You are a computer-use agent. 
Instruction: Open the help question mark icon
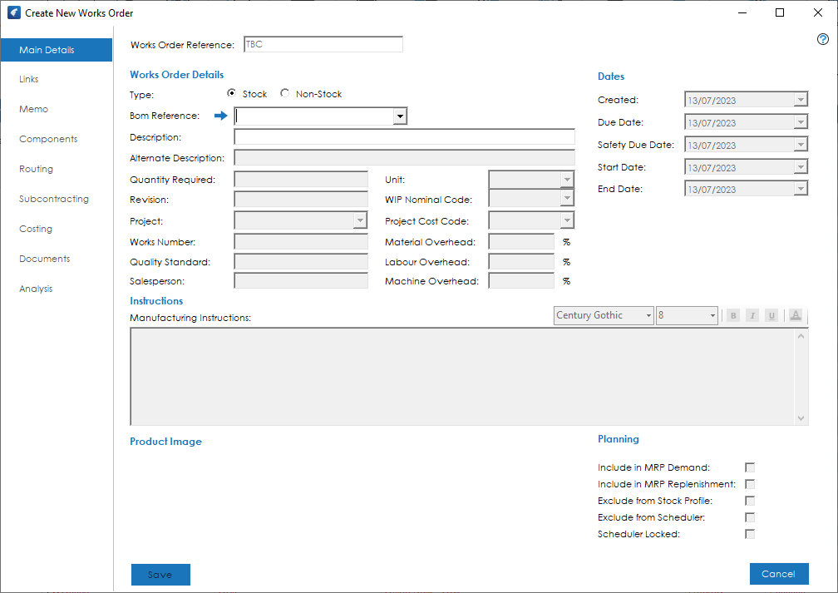[822, 39]
